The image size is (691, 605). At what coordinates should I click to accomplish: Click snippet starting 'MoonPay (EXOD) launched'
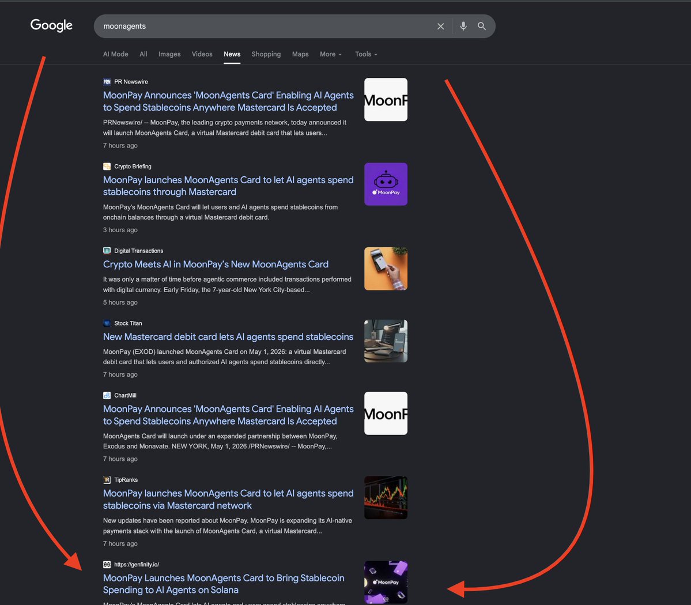[224, 357]
